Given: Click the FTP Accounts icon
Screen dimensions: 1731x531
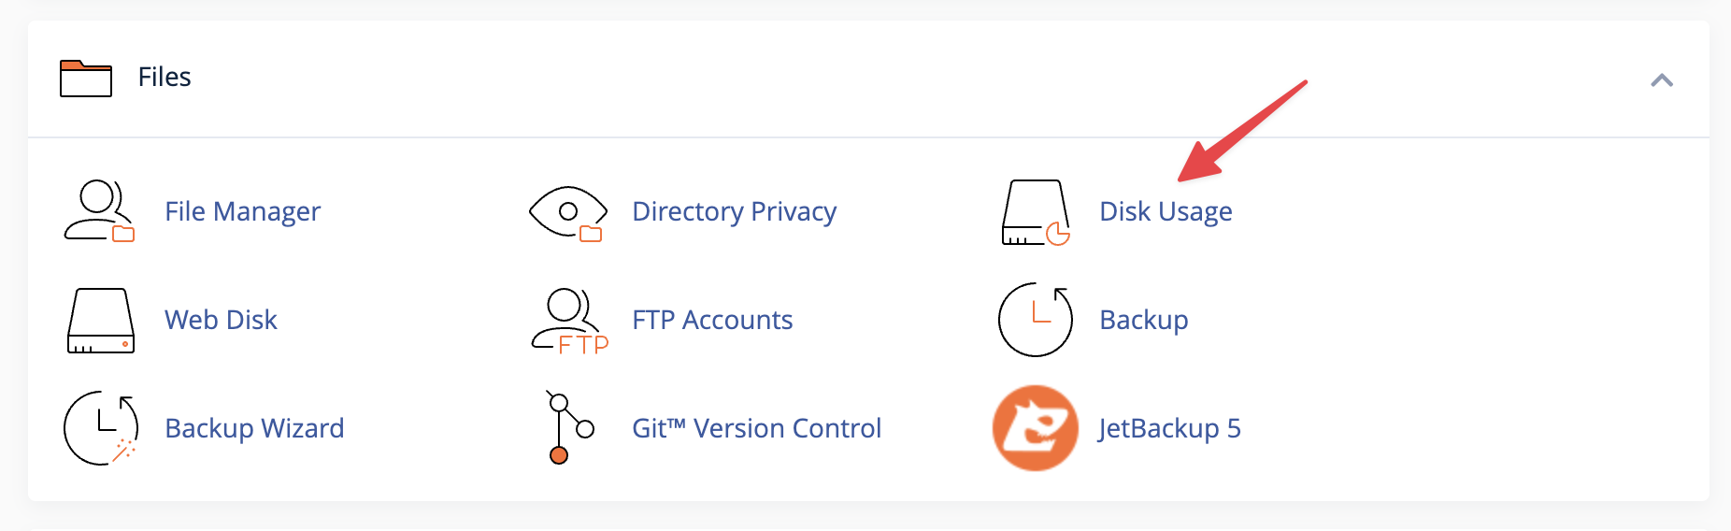Looking at the screenshot, I should click(568, 321).
